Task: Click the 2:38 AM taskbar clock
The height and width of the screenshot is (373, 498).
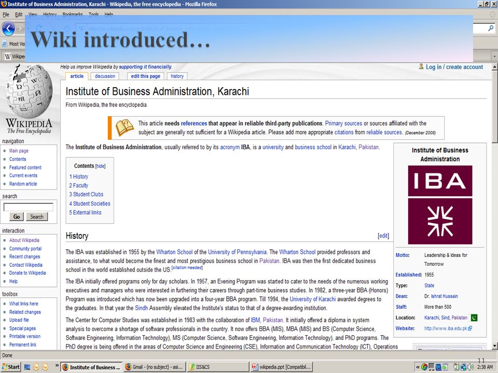Action: [x=485, y=367]
